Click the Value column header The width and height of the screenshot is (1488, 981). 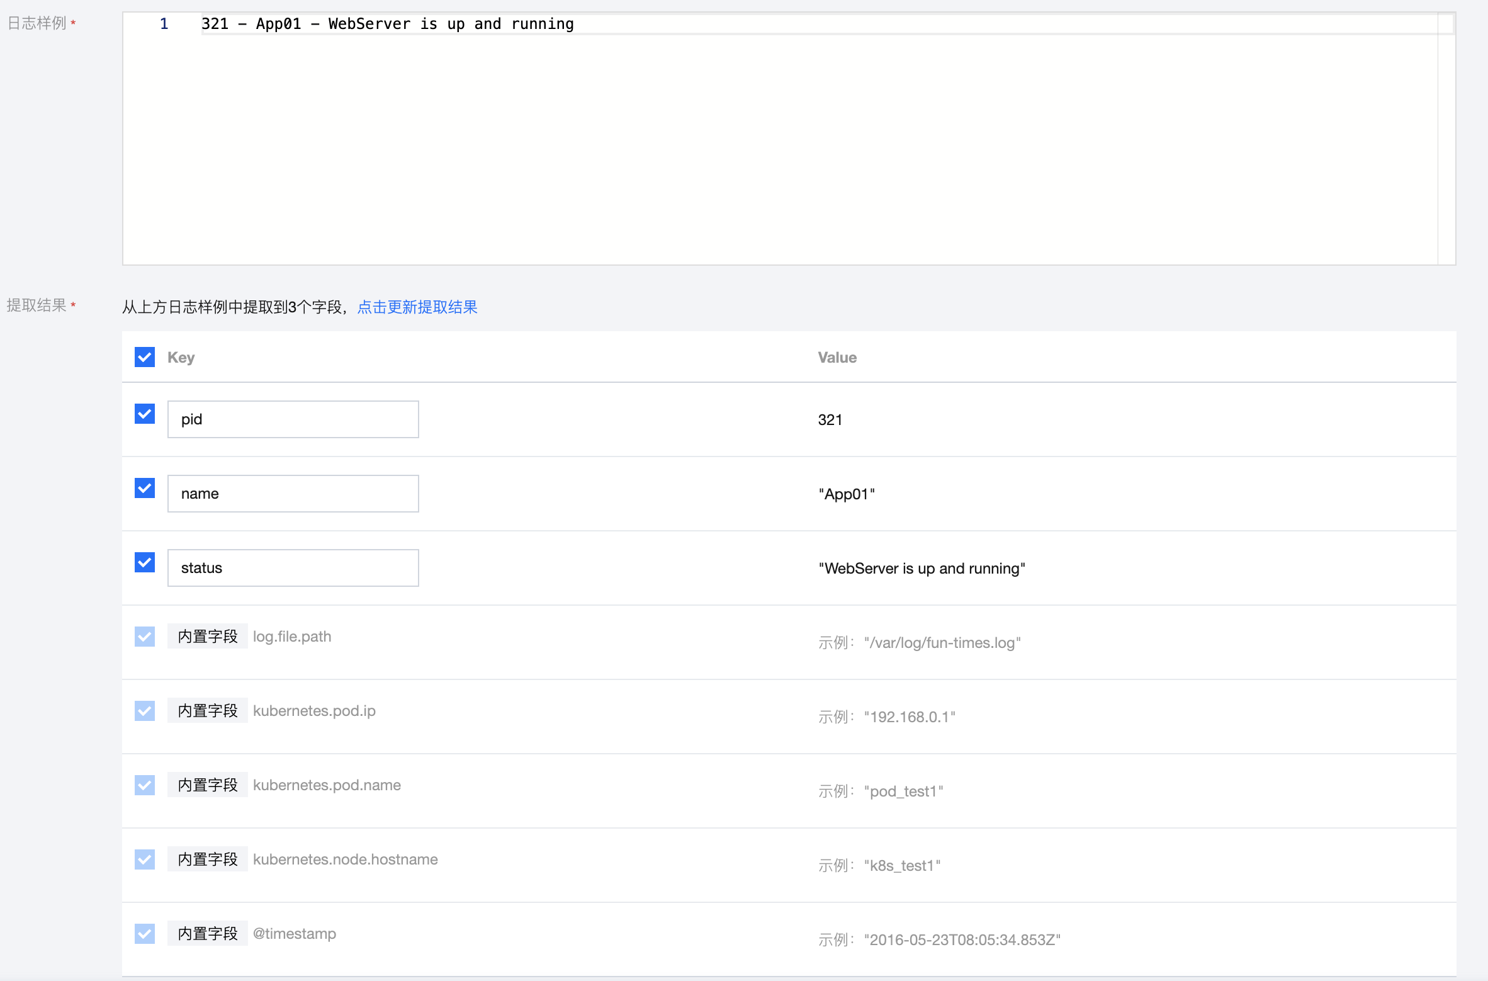click(837, 358)
